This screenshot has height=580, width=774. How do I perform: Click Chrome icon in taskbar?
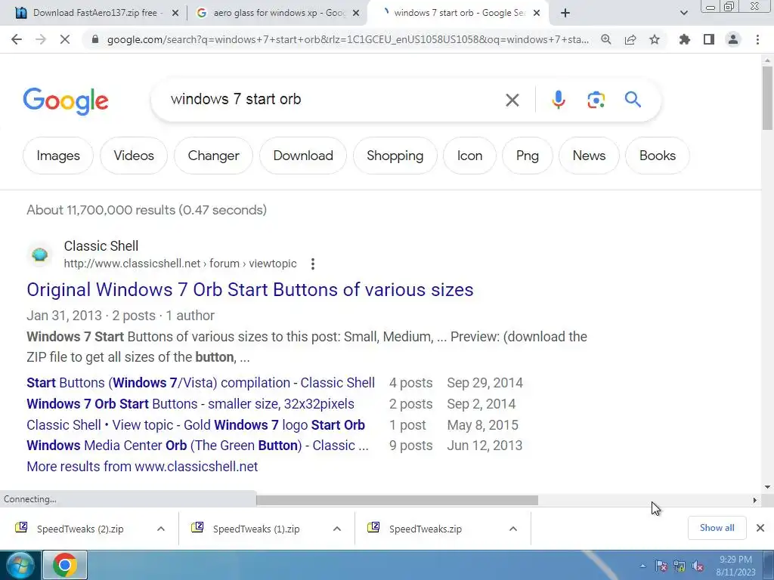click(65, 565)
